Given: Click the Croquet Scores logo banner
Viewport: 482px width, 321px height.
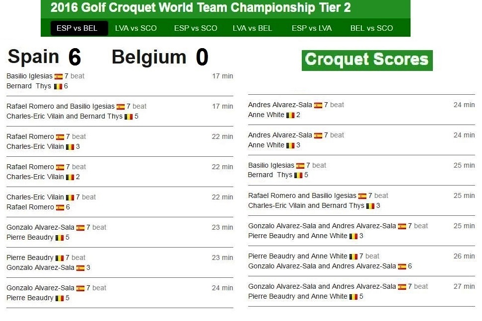Looking at the screenshot, I should (x=367, y=60).
